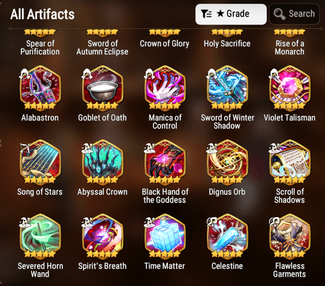Open the Dignus Orb artifact
The image size is (325, 286).
227,161
